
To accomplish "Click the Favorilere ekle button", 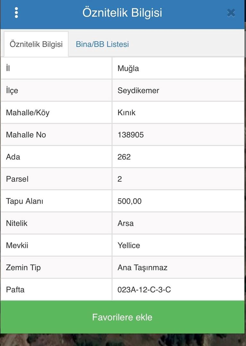I will click(122, 317).
